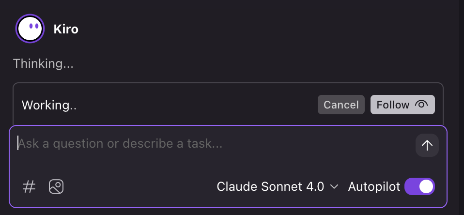464x215 pixels.
Task: Attach an image using the picture icon
Action: tap(56, 187)
